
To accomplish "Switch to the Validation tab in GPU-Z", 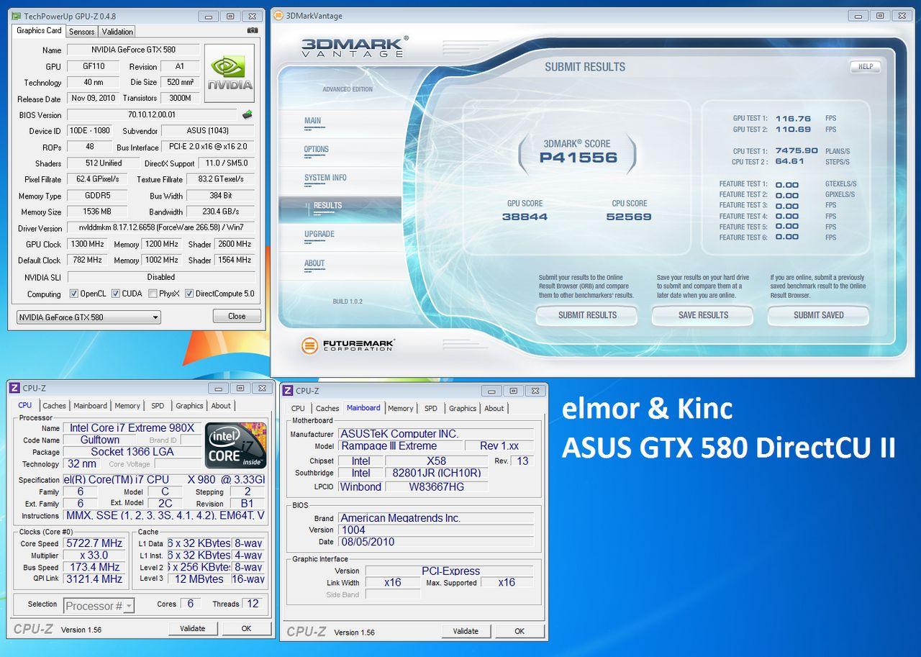I will coord(117,32).
